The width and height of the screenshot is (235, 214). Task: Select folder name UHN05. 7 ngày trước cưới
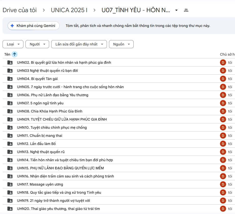click(70, 87)
